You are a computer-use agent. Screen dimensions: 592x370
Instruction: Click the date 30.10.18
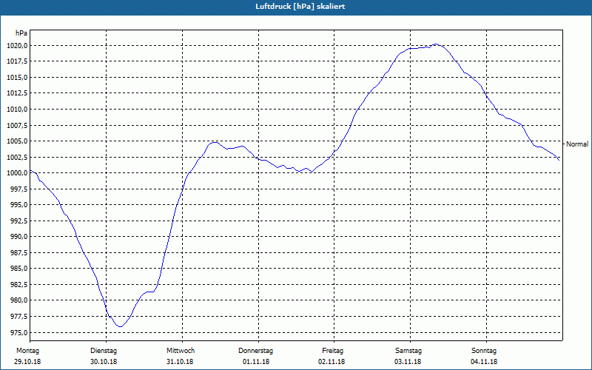coord(104,362)
